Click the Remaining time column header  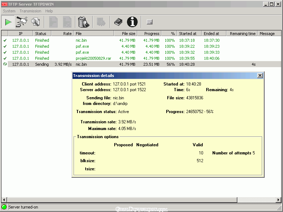click(242, 33)
